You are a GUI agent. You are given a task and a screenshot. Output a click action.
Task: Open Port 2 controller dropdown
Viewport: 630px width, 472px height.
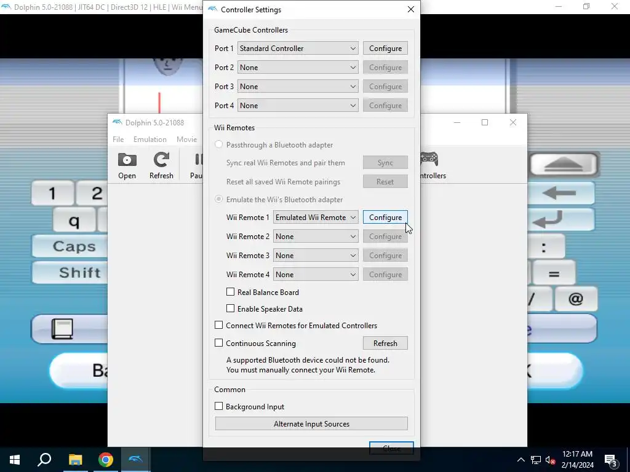[298, 67]
